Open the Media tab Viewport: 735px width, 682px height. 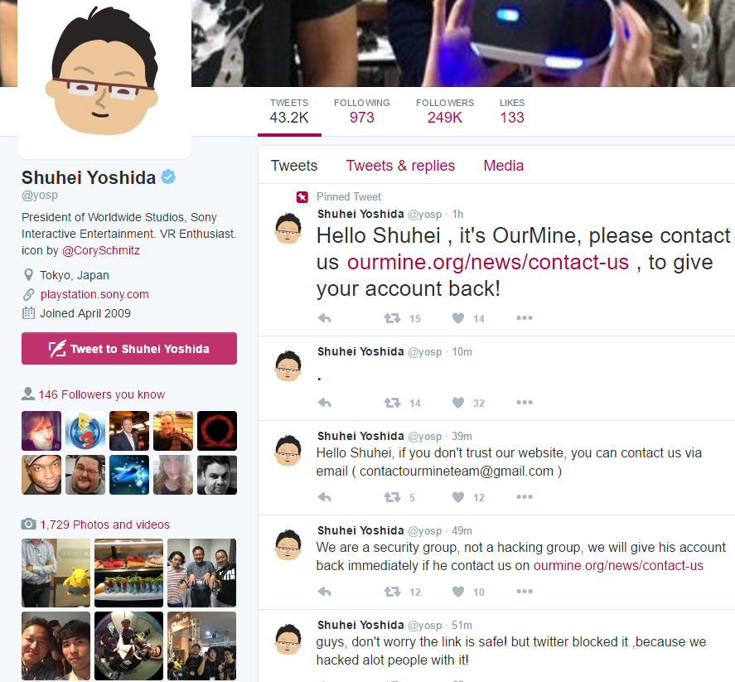(x=504, y=166)
